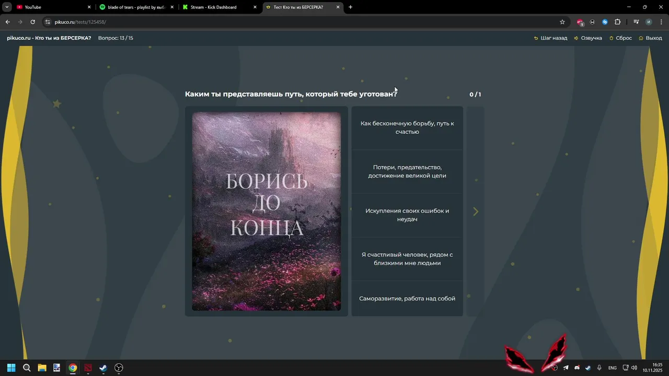Click the 'Борись до конца' question image
This screenshot has width=669, height=376.
click(x=267, y=211)
